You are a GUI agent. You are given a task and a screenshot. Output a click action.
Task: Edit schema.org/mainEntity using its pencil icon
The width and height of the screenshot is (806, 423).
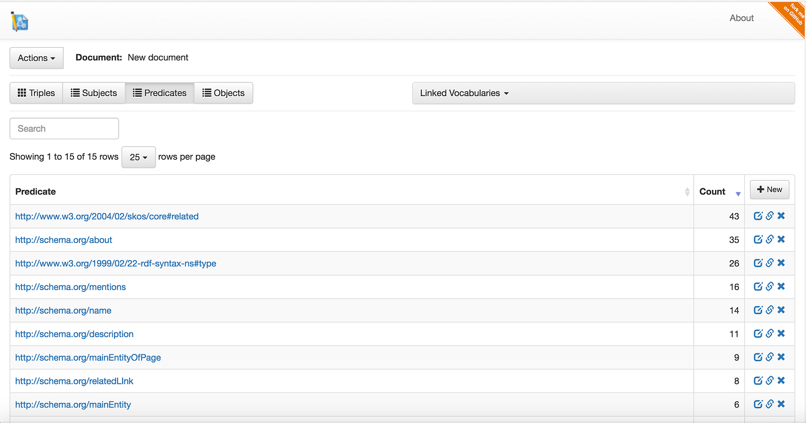[x=758, y=404]
